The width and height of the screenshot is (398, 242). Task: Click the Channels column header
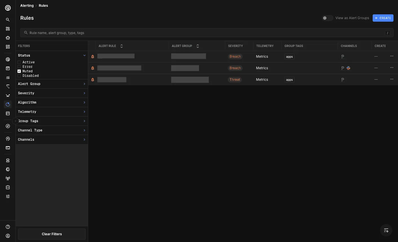[x=349, y=46]
